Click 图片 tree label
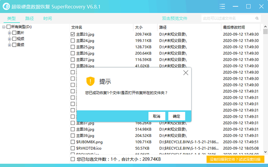 click(x=21, y=33)
